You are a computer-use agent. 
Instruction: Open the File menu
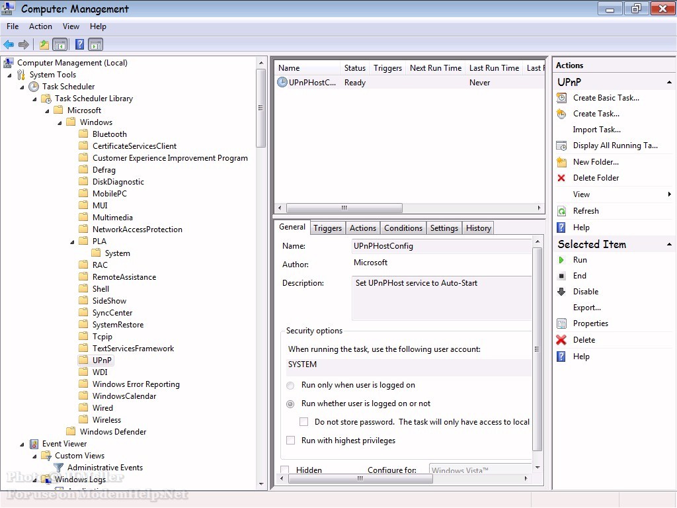(x=13, y=26)
